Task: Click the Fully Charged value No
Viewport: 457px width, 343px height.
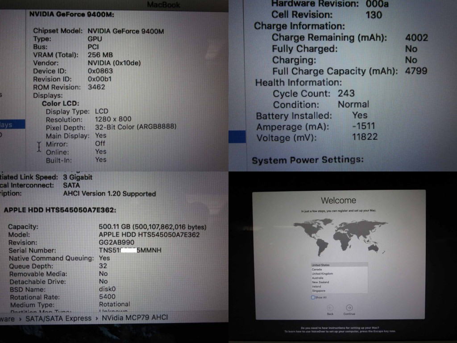Action: pyautogui.click(x=411, y=49)
